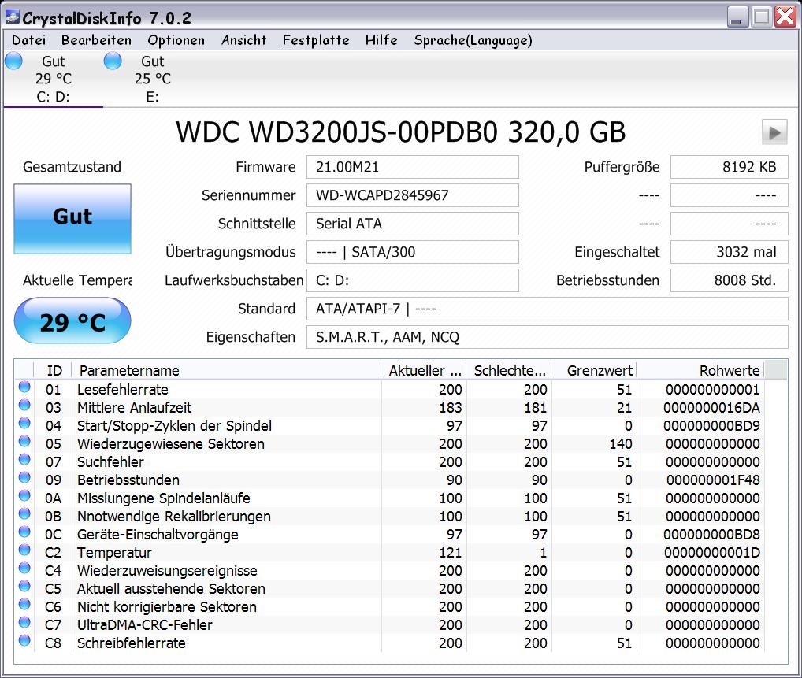The image size is (802, 678).
Task: Click the ID column header
Action: point(53,370)
